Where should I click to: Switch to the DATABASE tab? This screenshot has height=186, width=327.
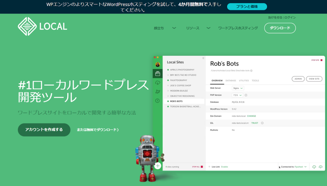[231, 81]
